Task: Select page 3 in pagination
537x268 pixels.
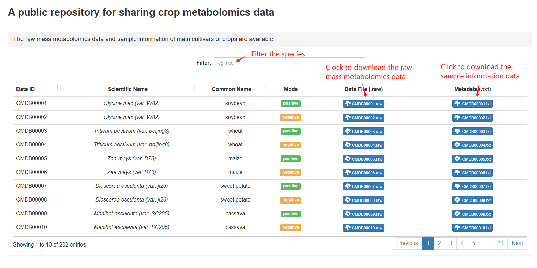Action: 451,243
